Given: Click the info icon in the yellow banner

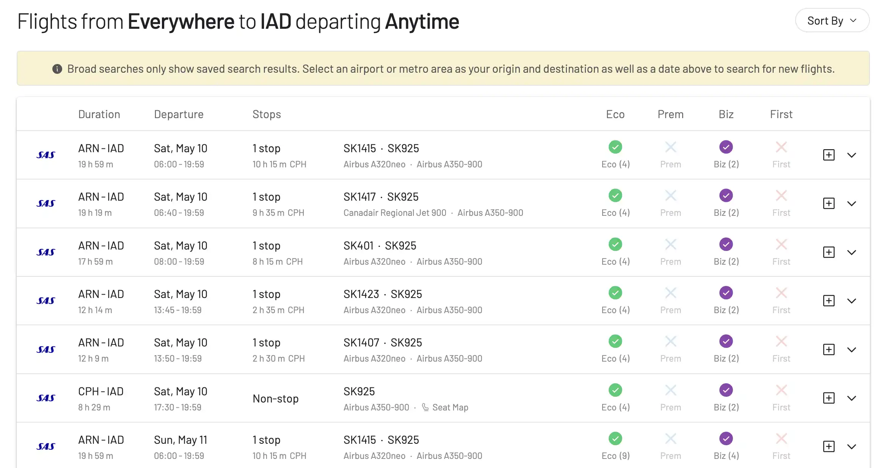Looking at the screenshot, I should [57, 69].
